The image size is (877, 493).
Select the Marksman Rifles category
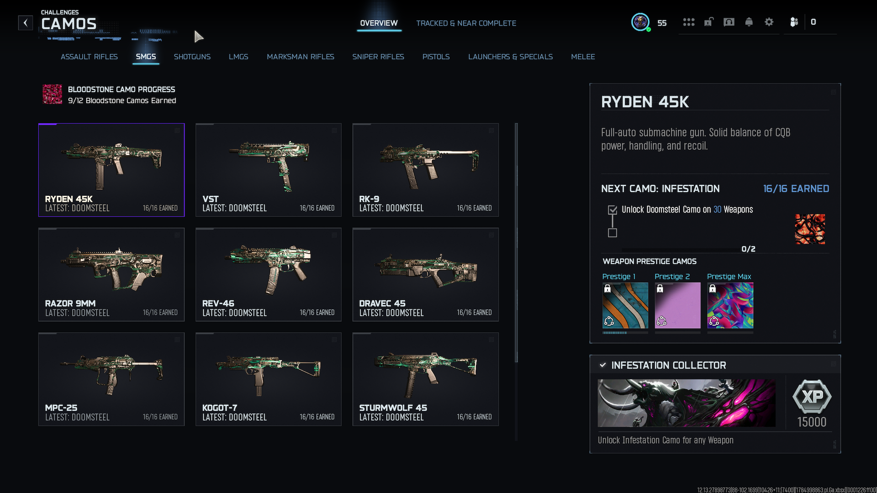(x=301, y=57)
